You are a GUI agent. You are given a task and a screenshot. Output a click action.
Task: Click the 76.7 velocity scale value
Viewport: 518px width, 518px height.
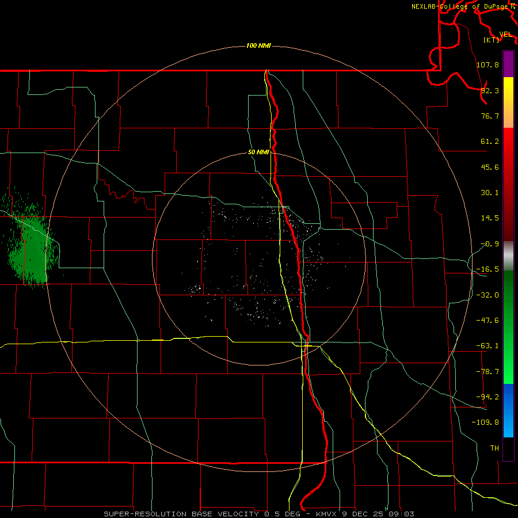[490, 116]
